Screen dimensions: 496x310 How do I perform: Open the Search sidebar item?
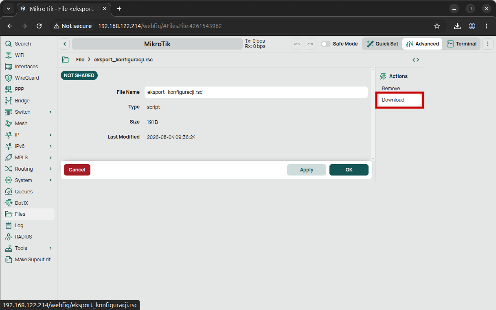point(28,44)
